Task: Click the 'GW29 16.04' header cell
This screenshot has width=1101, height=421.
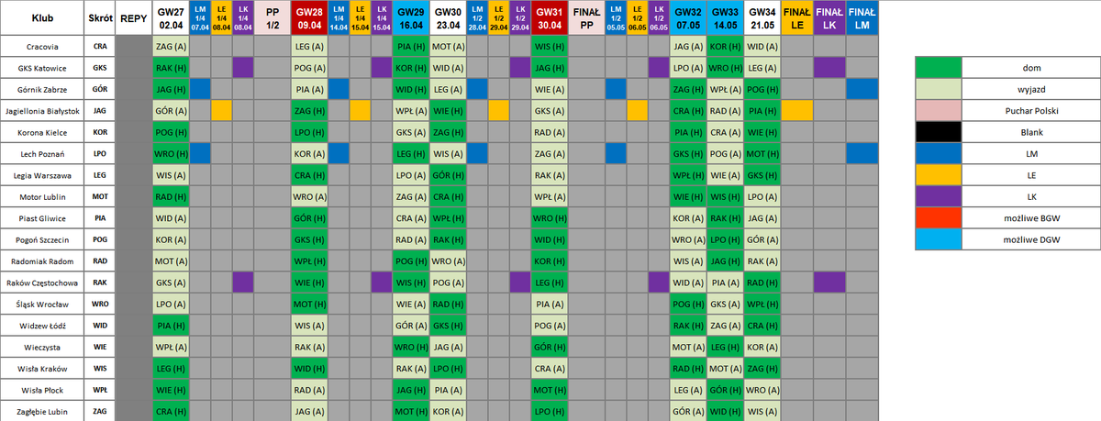Action: (411, 18)
